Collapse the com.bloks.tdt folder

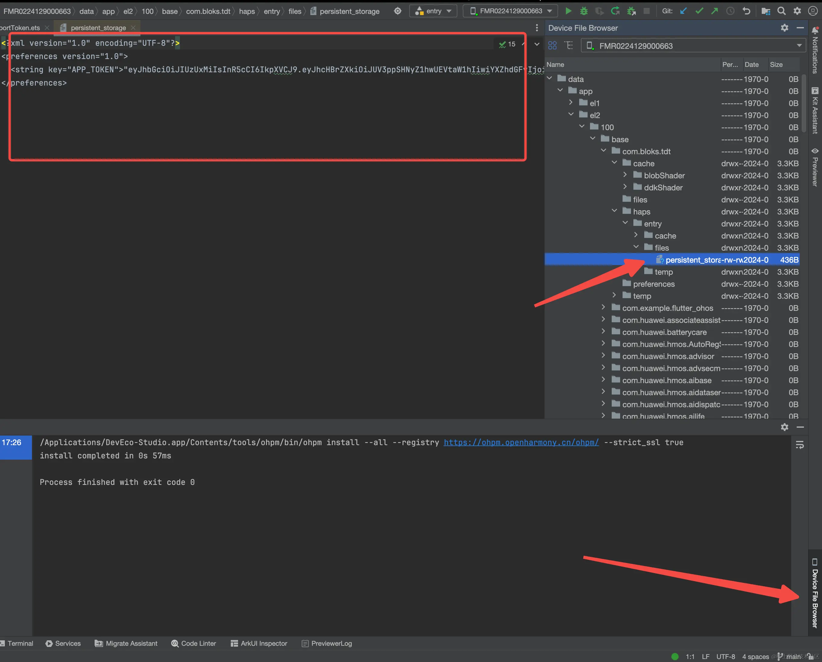604,151
